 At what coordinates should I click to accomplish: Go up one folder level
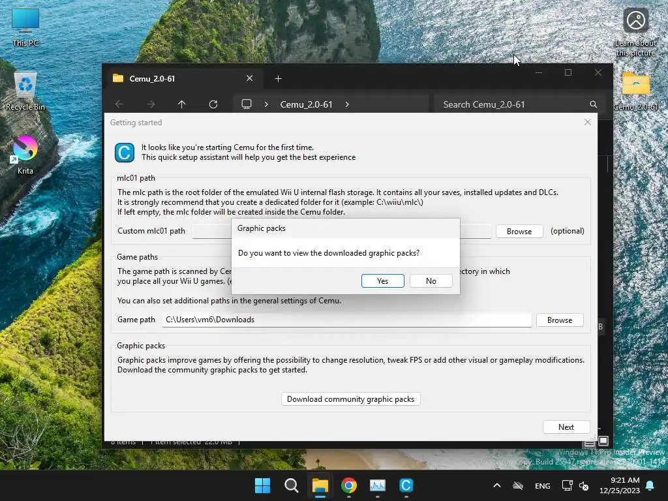(182, 104)
